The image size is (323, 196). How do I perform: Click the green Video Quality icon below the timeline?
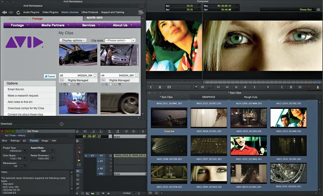click(x=92, y=193)
